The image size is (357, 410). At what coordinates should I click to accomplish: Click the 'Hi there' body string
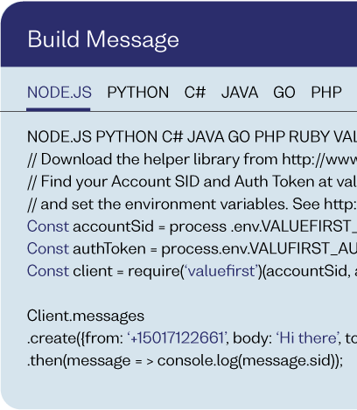[307, 338]
